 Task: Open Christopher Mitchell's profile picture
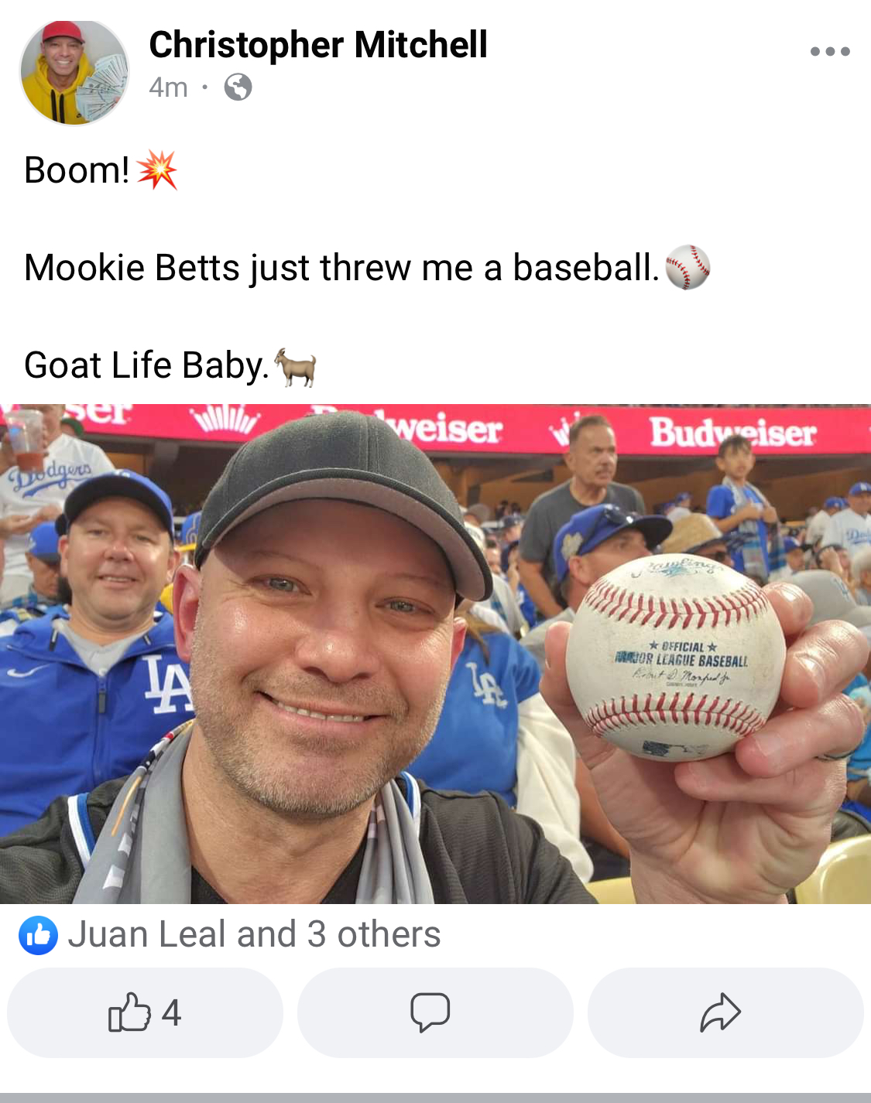[74, 72]
